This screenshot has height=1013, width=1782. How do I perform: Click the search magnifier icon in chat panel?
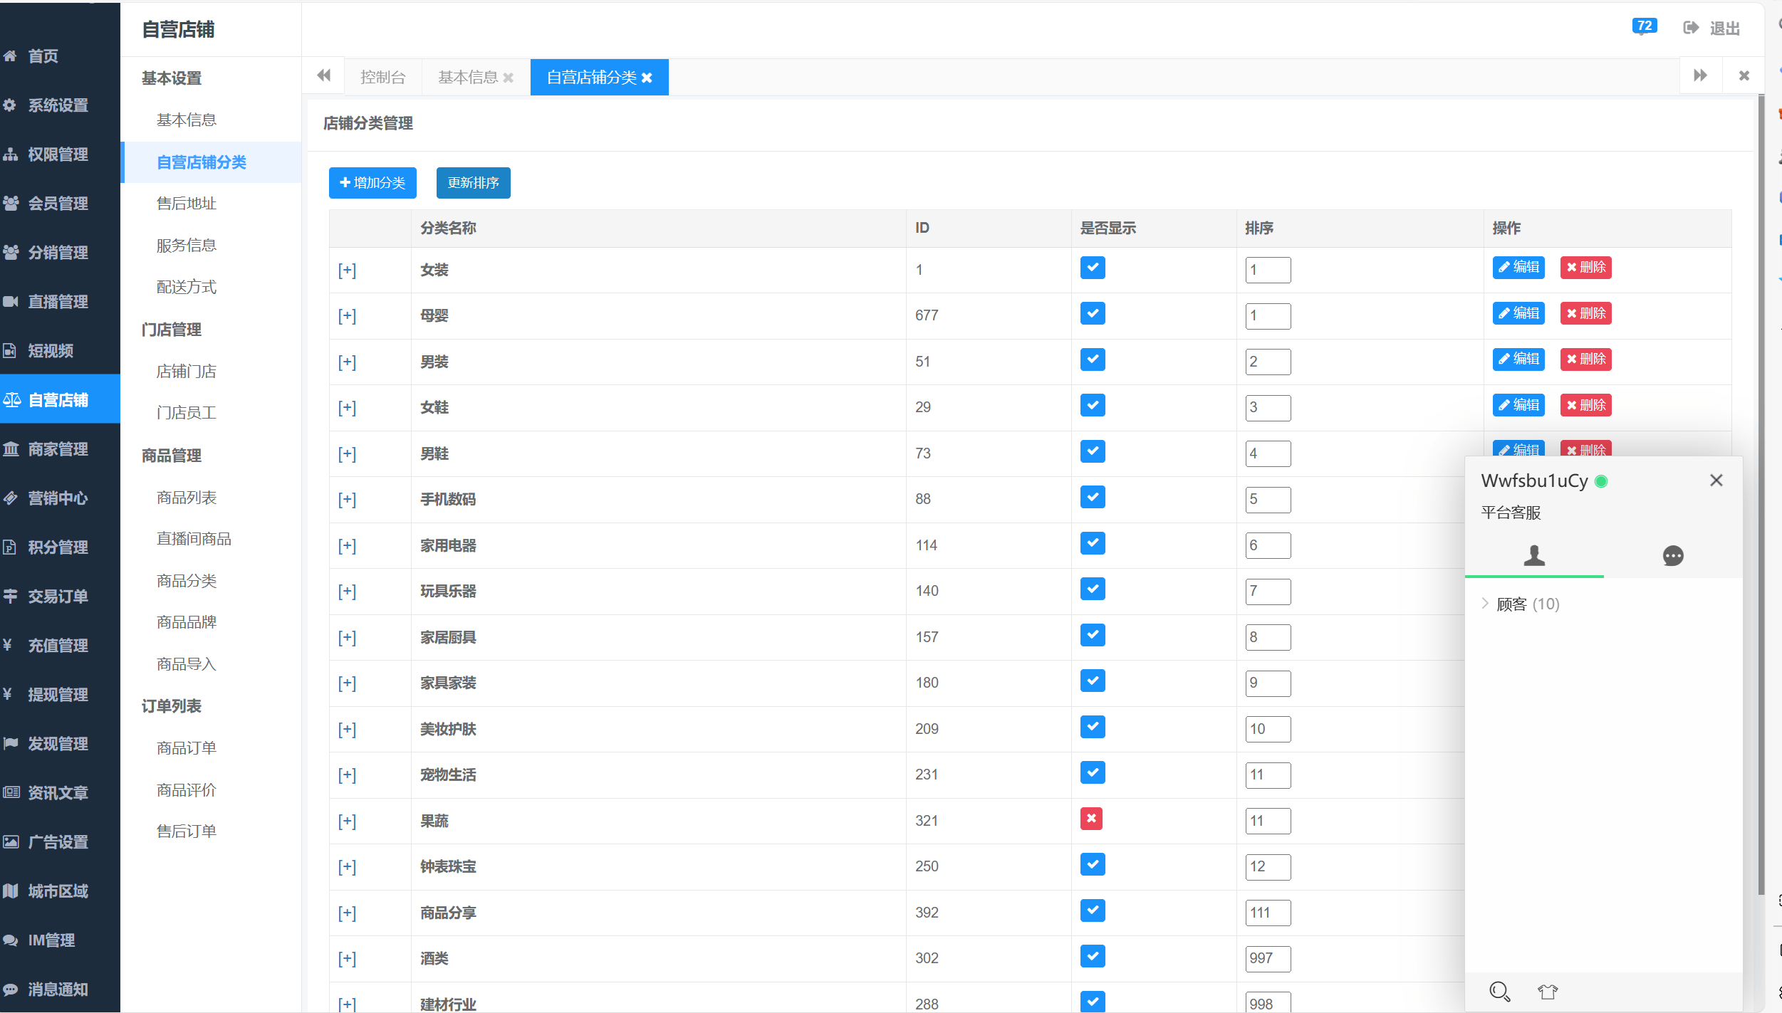[x=1499, y=991]
